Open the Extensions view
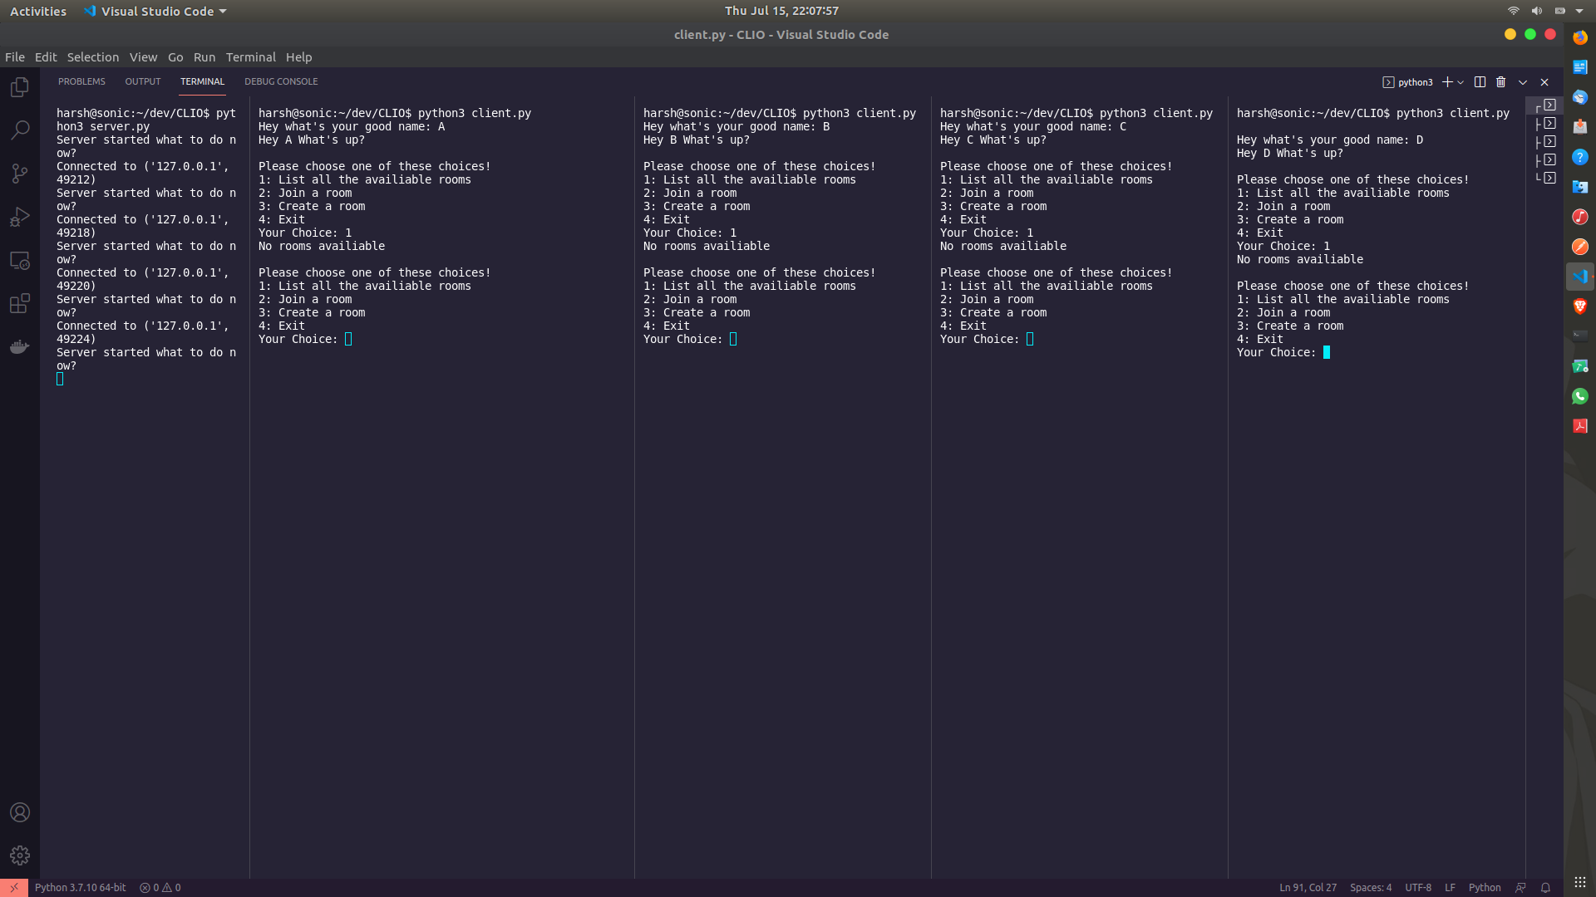Image resolution: width=1596 pixels, height=897 pixels. click(x=19, y=303)
